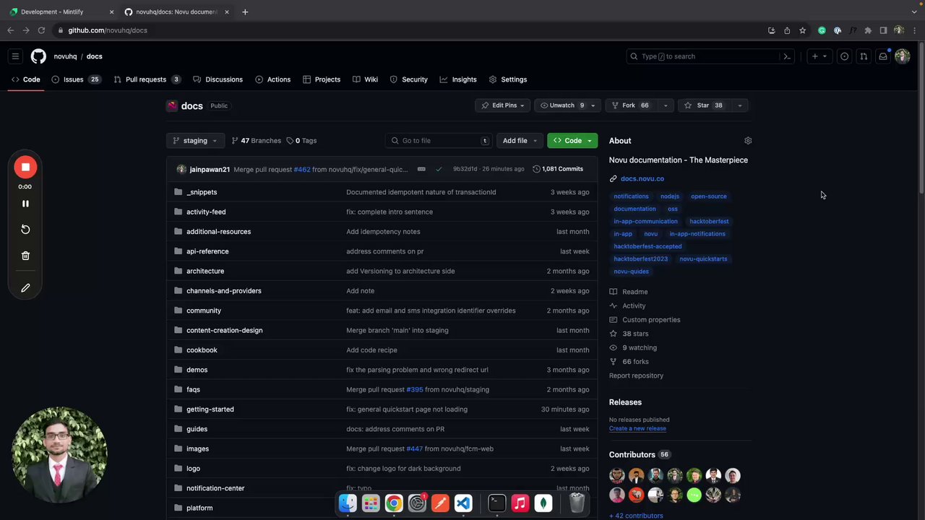
Task: Open the issues shortcut icon in the header
Action: coord(844,56)
